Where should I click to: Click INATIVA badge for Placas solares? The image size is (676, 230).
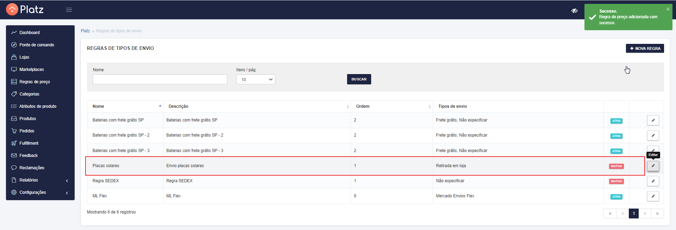(616, 166)
